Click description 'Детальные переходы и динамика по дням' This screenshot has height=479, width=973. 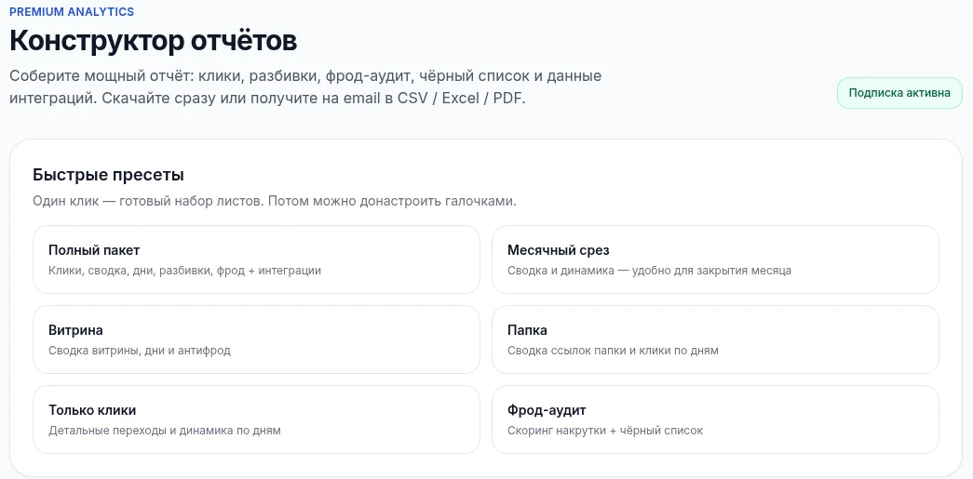[165, 431]
